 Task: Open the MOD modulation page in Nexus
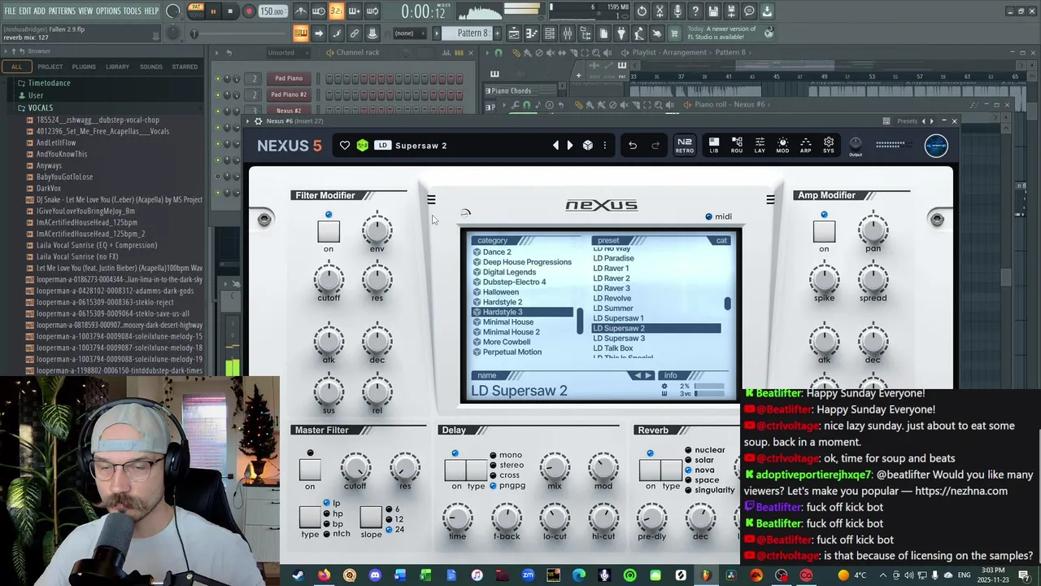pos(782,145)
